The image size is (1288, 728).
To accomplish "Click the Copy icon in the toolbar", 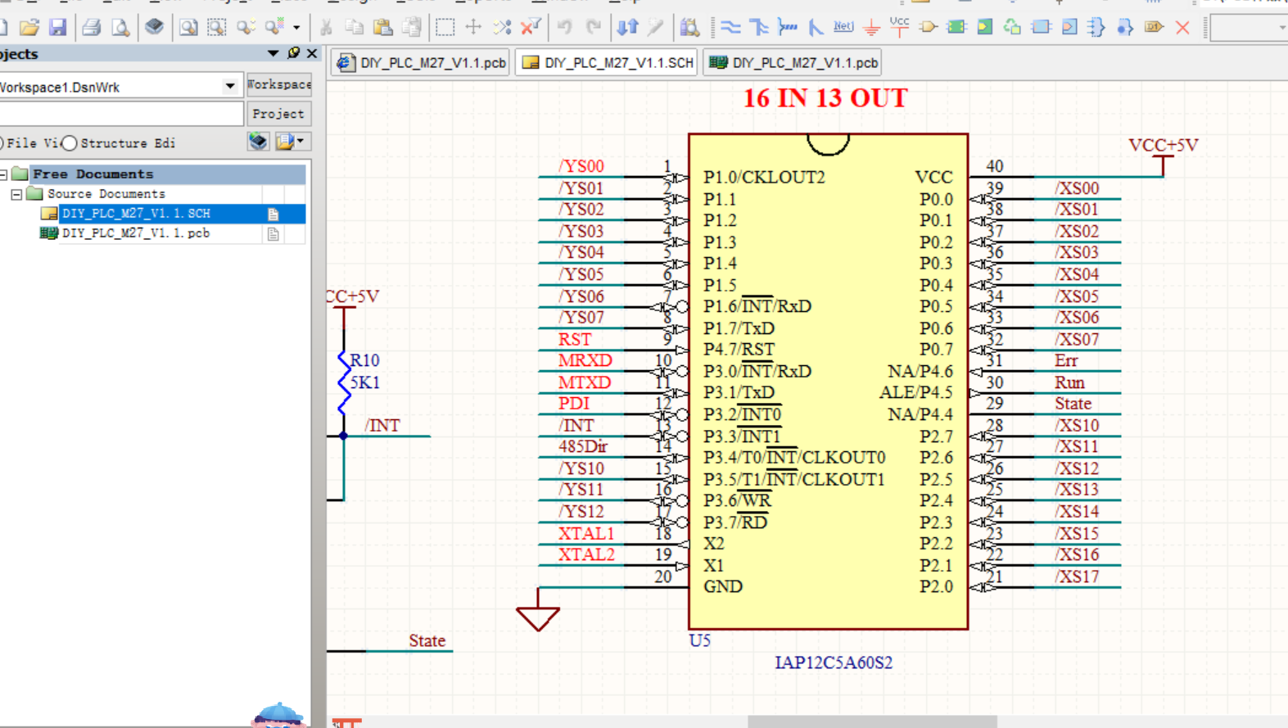I will pos(355,27).
